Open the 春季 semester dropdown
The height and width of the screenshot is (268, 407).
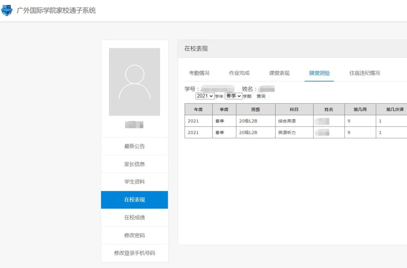point(233,96)
